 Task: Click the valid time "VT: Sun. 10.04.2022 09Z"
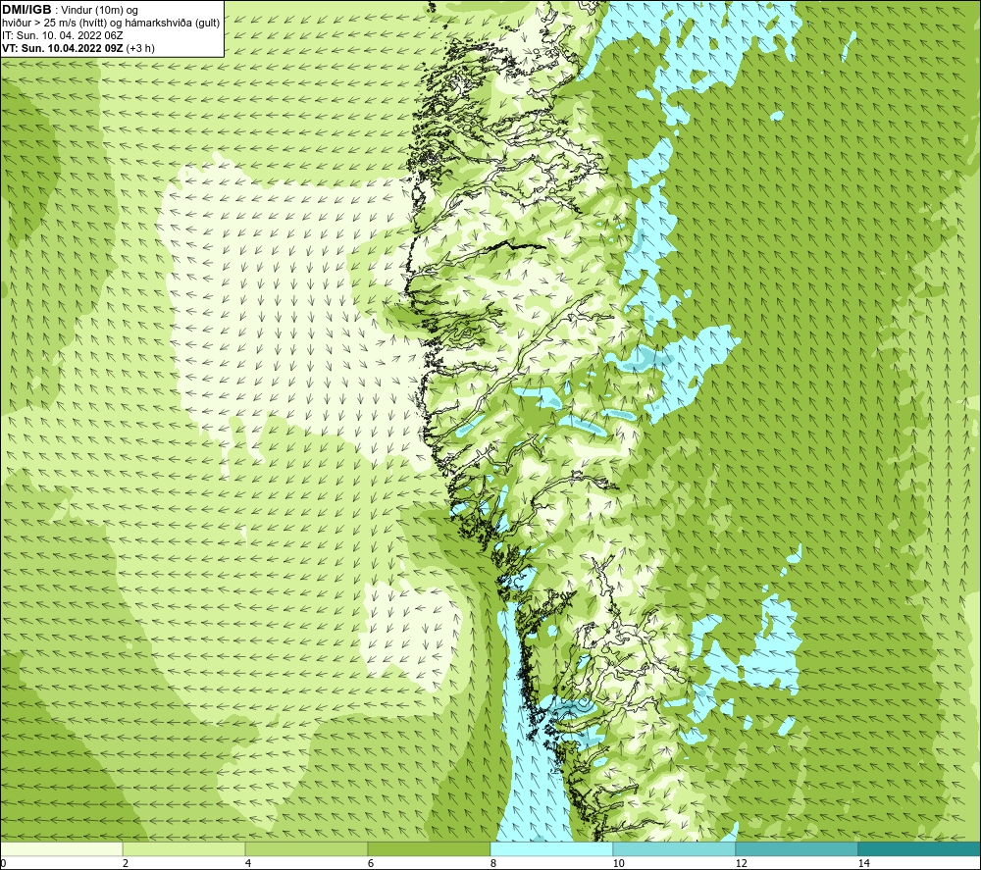(x=63, y=48)
